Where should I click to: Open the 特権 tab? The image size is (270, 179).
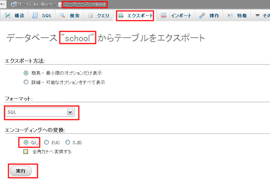point(236,15)
